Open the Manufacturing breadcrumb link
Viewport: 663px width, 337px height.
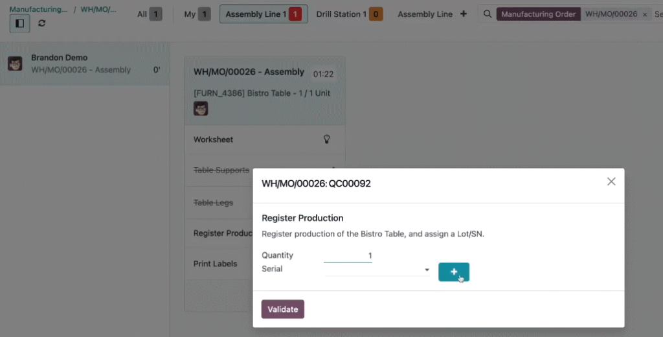38,9
